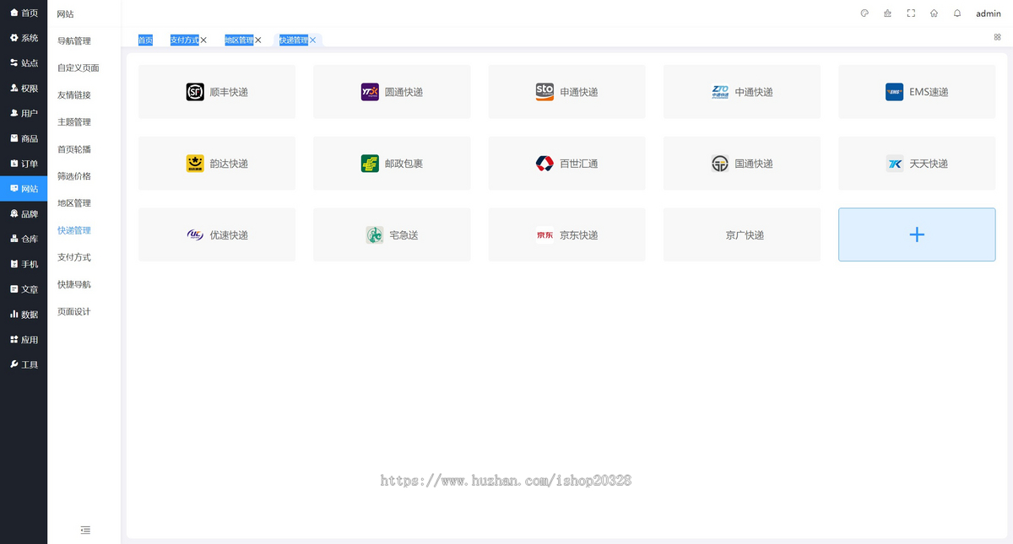Close the 支付方式 tab
The image size is (1013, 544).
203,40
